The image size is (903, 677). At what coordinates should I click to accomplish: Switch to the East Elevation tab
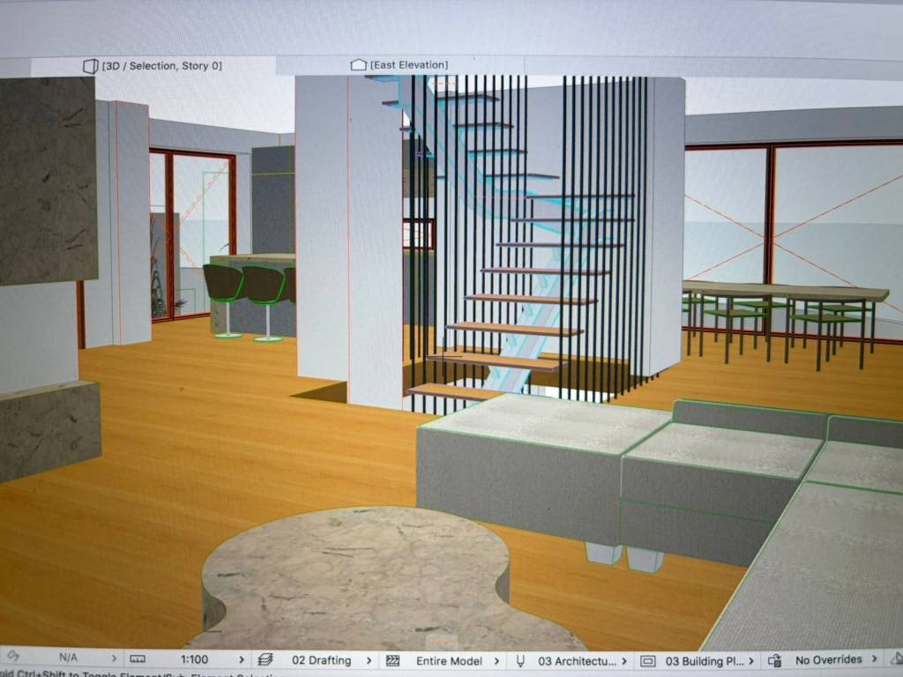click(407, 65)
